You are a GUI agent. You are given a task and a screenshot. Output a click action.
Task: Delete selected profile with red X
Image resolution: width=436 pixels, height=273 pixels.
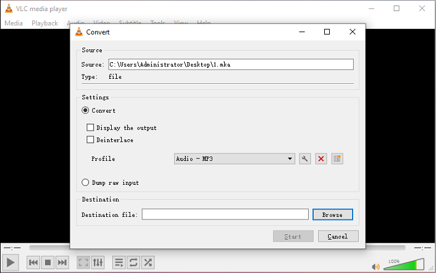pyautogui.click(x=321, y=159)
